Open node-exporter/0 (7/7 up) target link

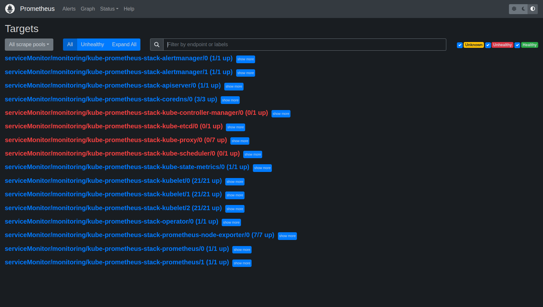point(139,235)
